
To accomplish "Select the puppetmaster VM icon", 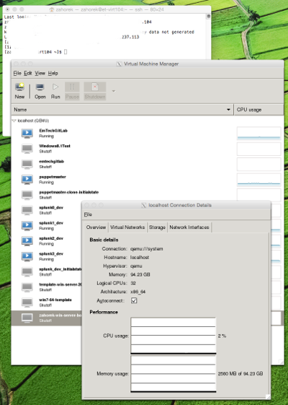I will click(27, 179).
